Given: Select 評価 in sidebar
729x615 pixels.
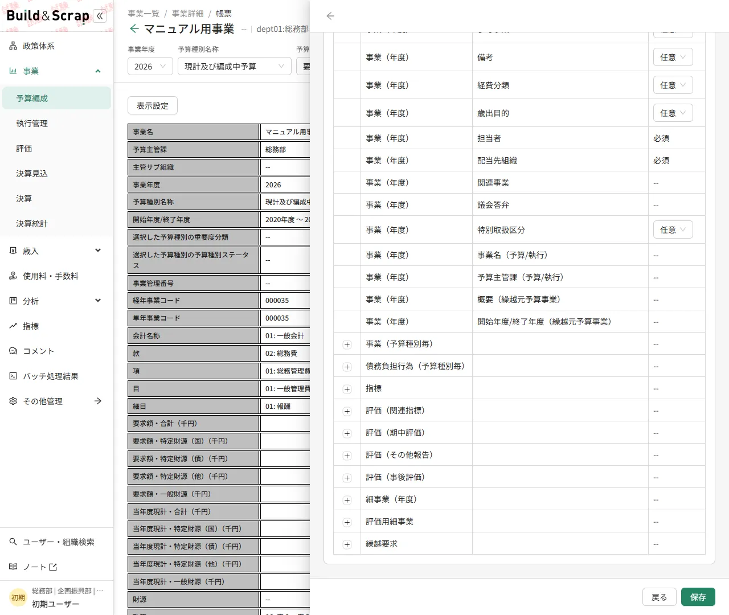Looking at the screenshot, I should click(x=56, y=149).
